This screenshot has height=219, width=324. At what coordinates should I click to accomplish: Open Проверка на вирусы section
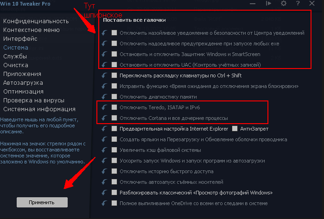(34, 100)
